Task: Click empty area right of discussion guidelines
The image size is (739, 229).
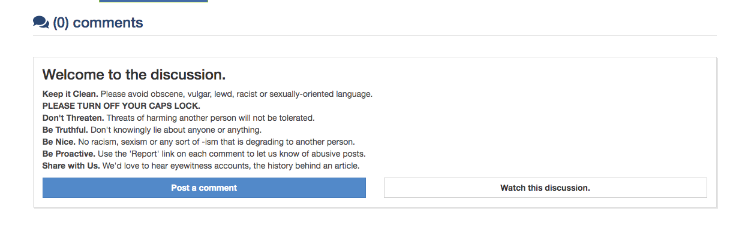Action: tap(540, 126)
